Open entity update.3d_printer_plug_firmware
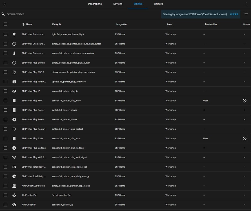 click(x=69, y=82)
